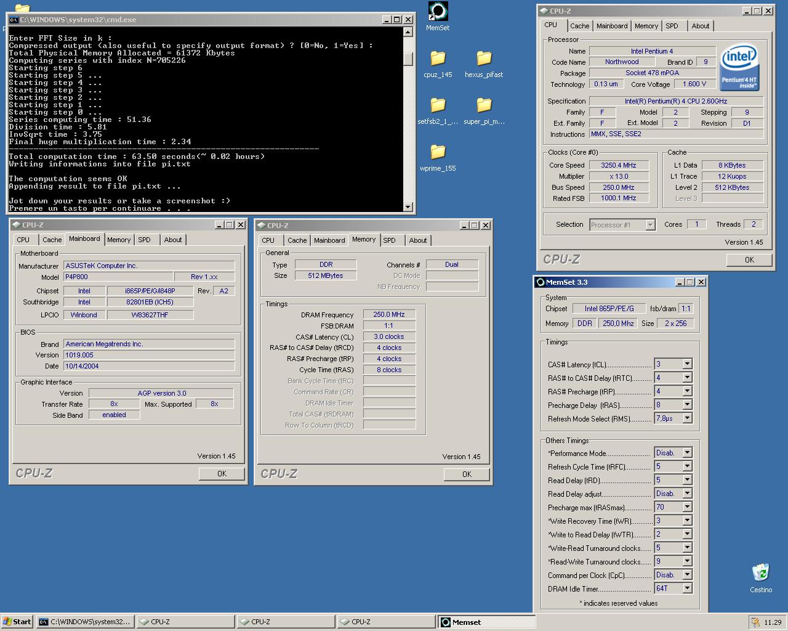This screenshot has height=631, width=788.
Task: Switch to Memory tab in CPU window
Action: (646, 26)
